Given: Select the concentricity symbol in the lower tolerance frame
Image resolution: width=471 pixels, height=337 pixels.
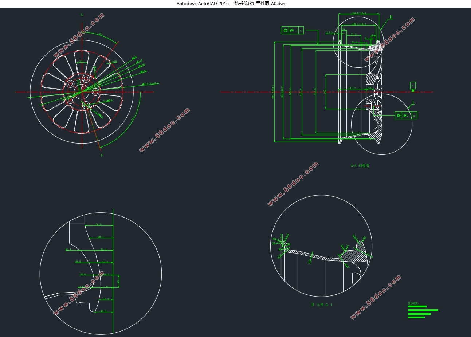Looking at the screenshot, I should [399, 115].
